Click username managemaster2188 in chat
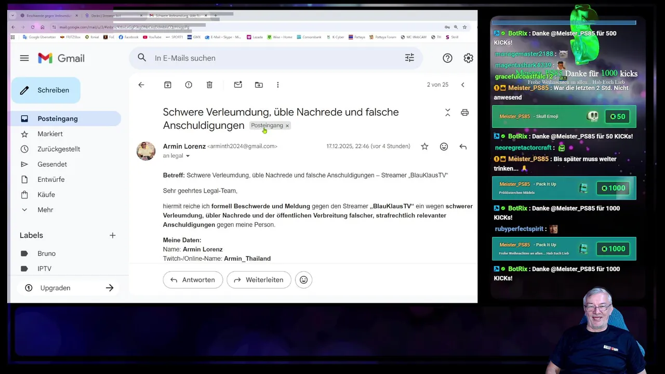 (524, 54)
